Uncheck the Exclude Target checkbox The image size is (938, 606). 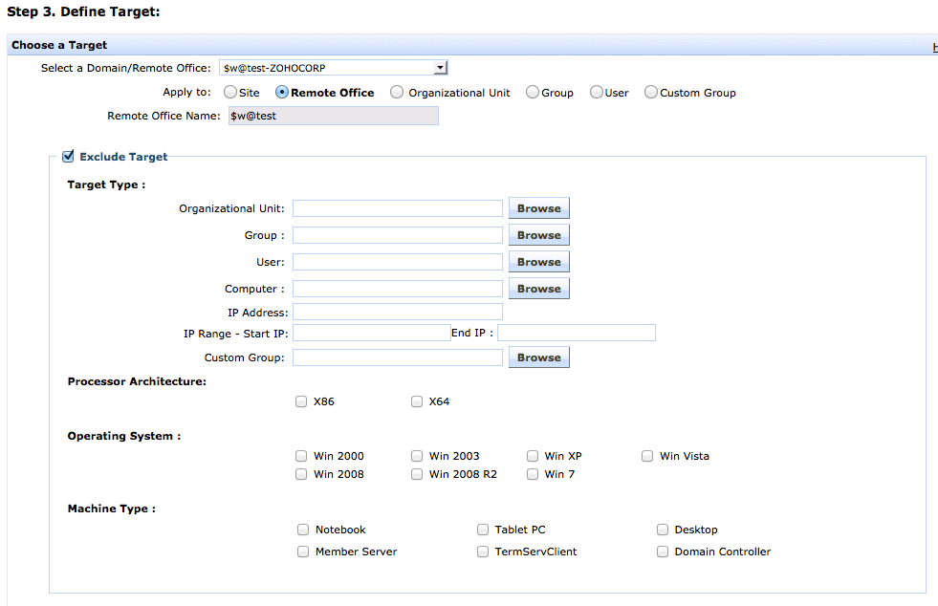pyautogui.click(x=68, y=157)
